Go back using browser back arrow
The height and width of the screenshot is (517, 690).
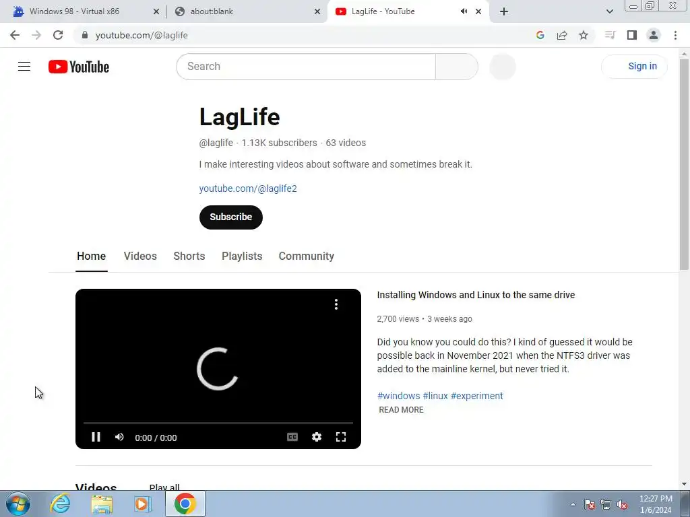15,35
